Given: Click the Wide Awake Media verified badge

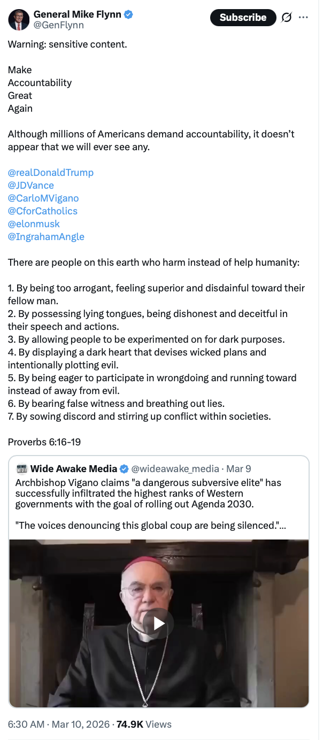Looking at the screenshot, I should 124,469.
